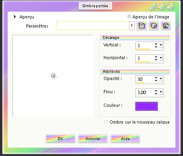Click inside the Opacité value field

(x=145, y=79)
